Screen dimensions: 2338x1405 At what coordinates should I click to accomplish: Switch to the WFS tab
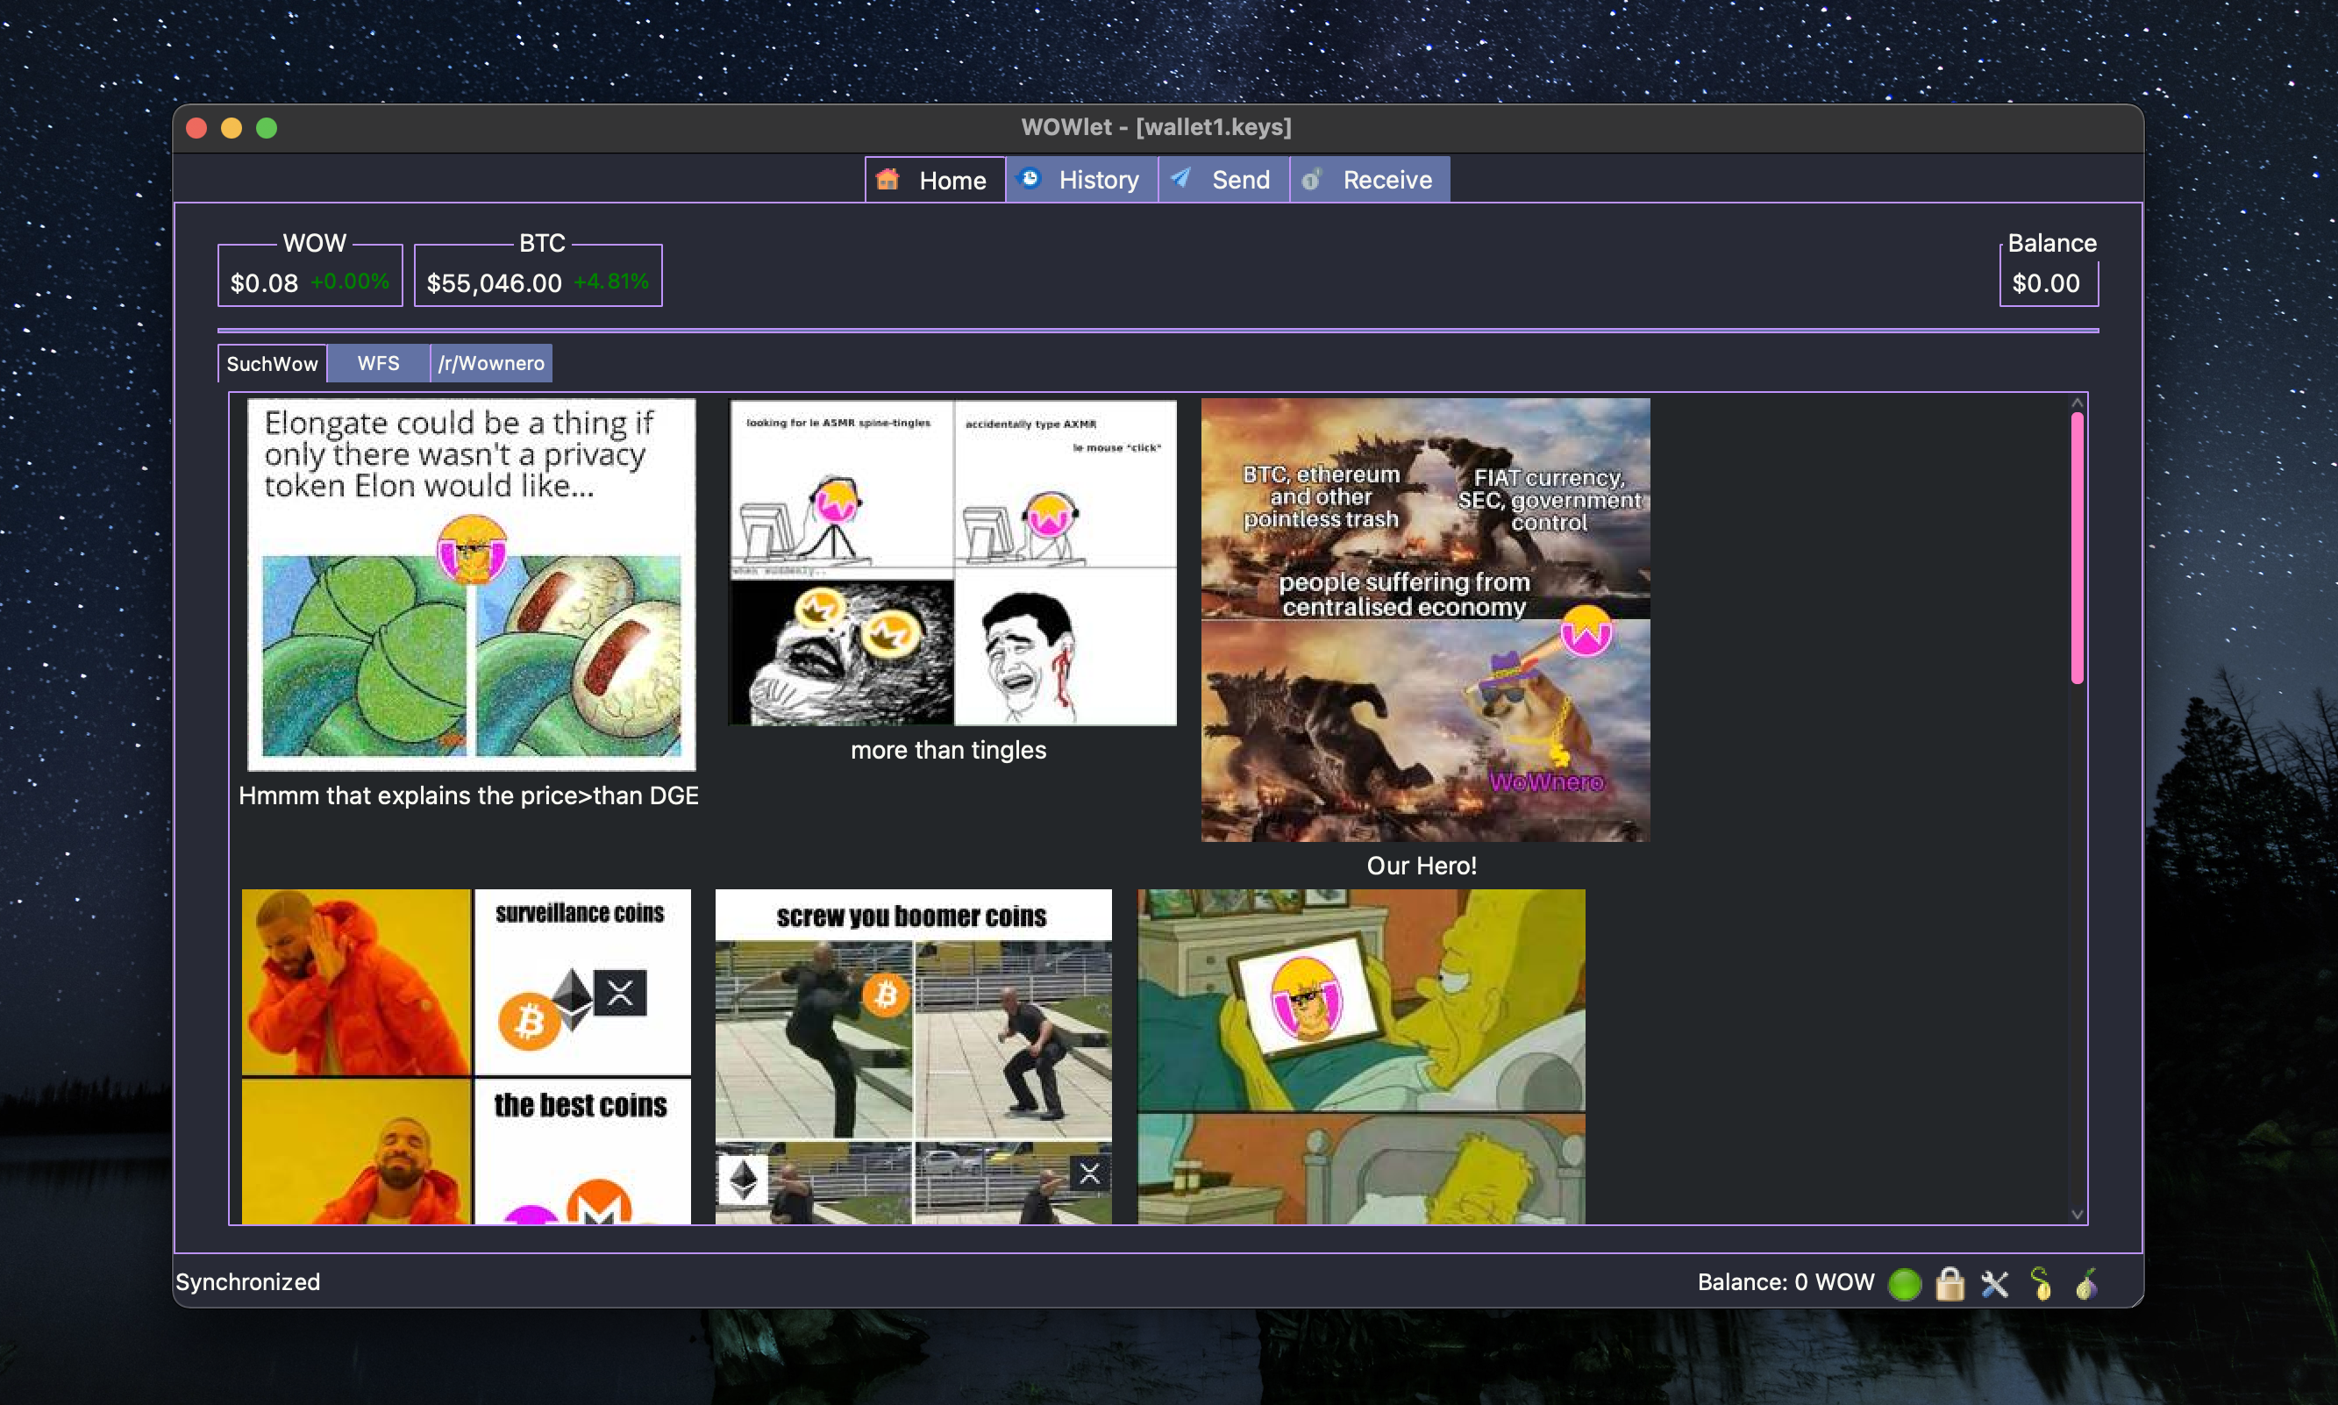(x=378, y=364)
